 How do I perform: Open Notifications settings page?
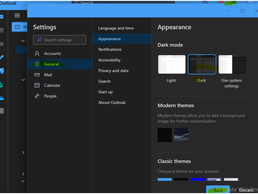(x=110, y=49)
